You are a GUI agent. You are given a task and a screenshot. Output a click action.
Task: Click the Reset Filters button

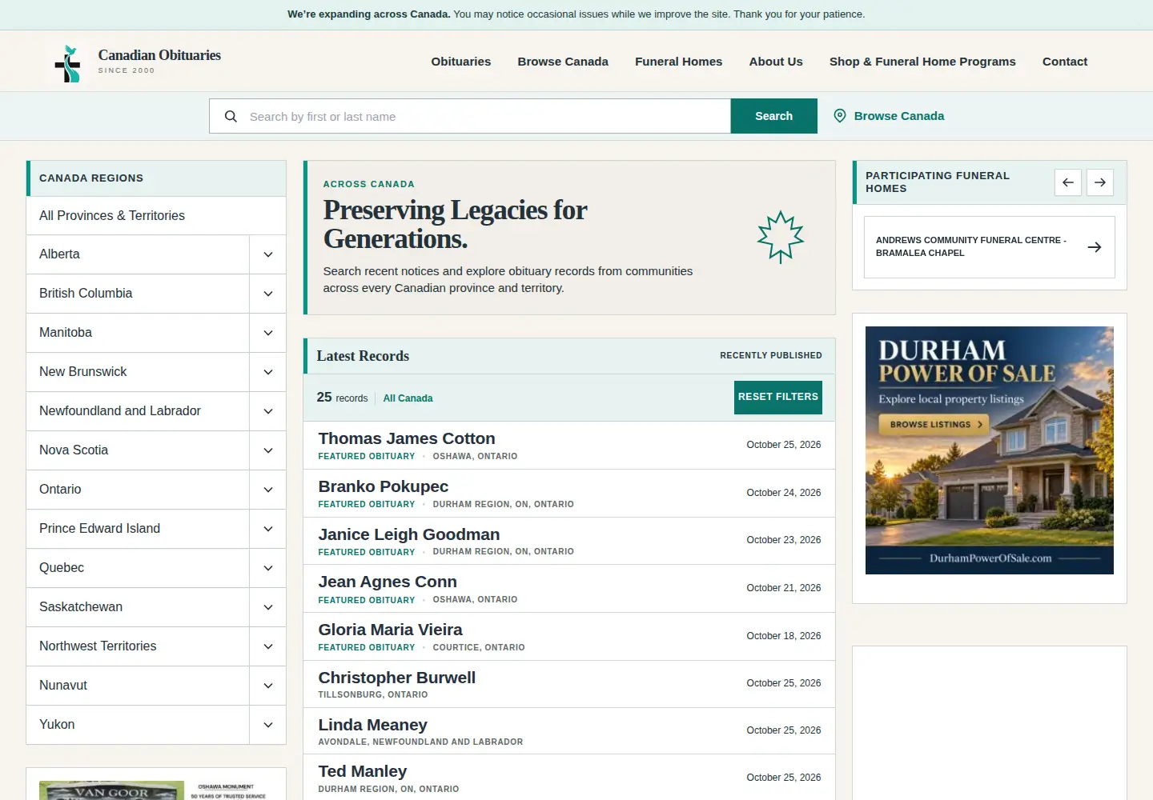tap(778, 398)
